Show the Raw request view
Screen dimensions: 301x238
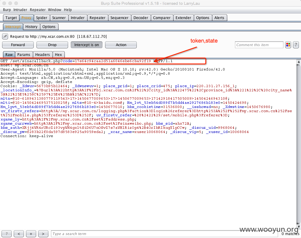click(x=9, y=55)
